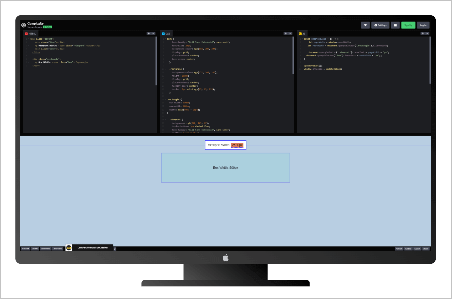Click the pen title 'Complexity'
This screenshot has width=452, height=299.
(36, 23)
